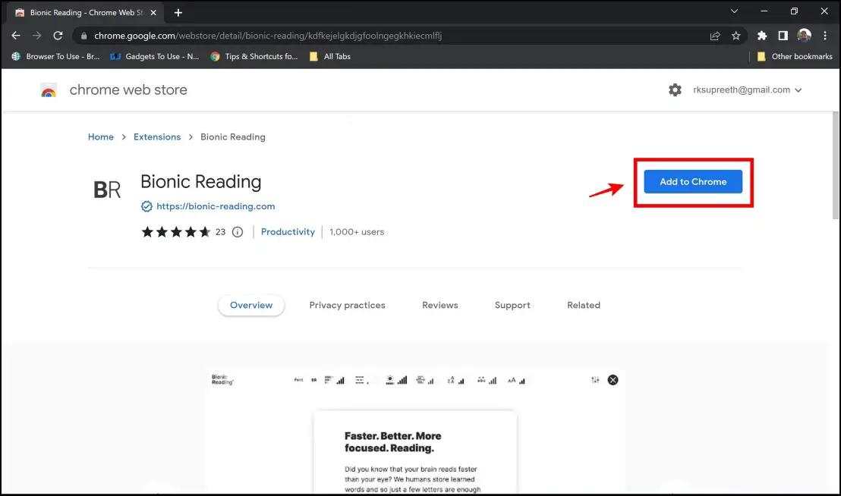This screenshot has height=496, width=841.
Task: Switch to the Privacy practices tab
Action: [347, 306]
